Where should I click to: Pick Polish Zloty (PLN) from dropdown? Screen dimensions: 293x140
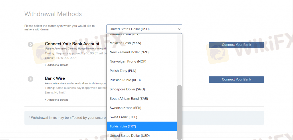pos(123,71)
